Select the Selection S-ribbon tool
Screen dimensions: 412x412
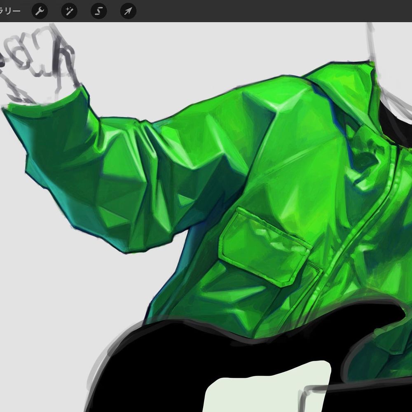[x=99, y=11]
